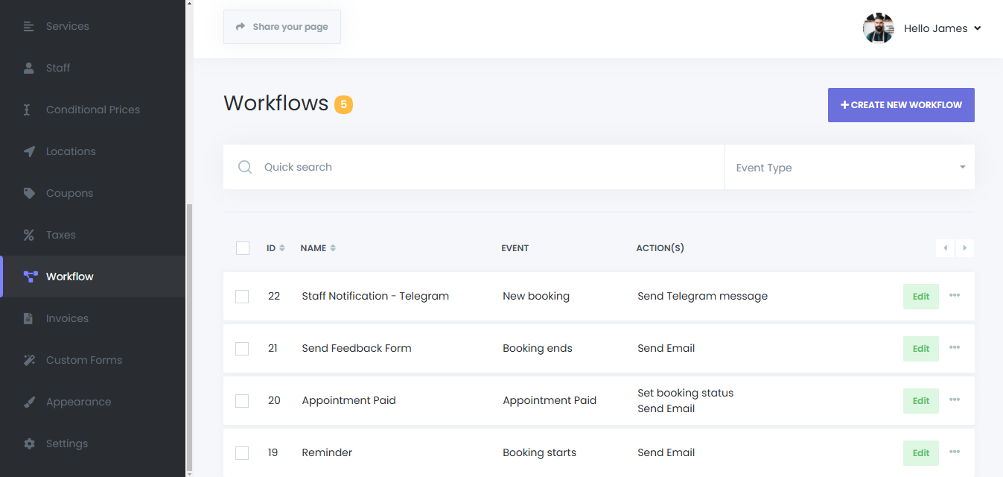Click the Staff person icon in sidebar
Image resolution: width=1003 pixels, height=477 pixels.
point(29,68)
